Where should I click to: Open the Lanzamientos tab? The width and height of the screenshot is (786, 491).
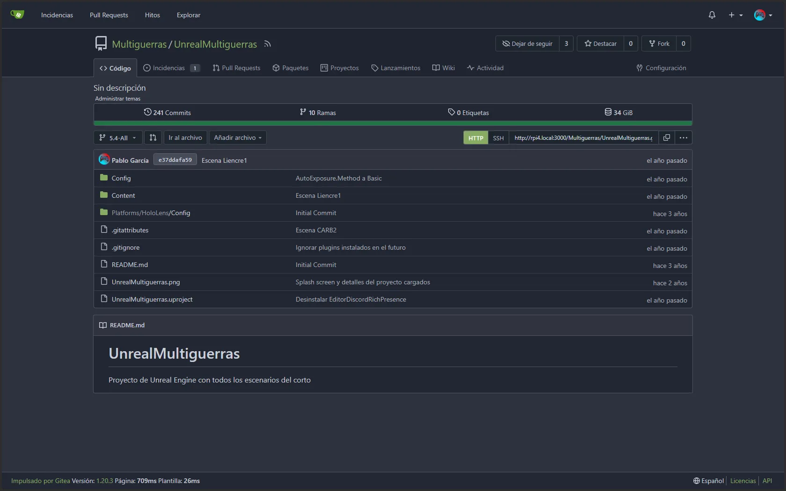[x=396, y=68]
